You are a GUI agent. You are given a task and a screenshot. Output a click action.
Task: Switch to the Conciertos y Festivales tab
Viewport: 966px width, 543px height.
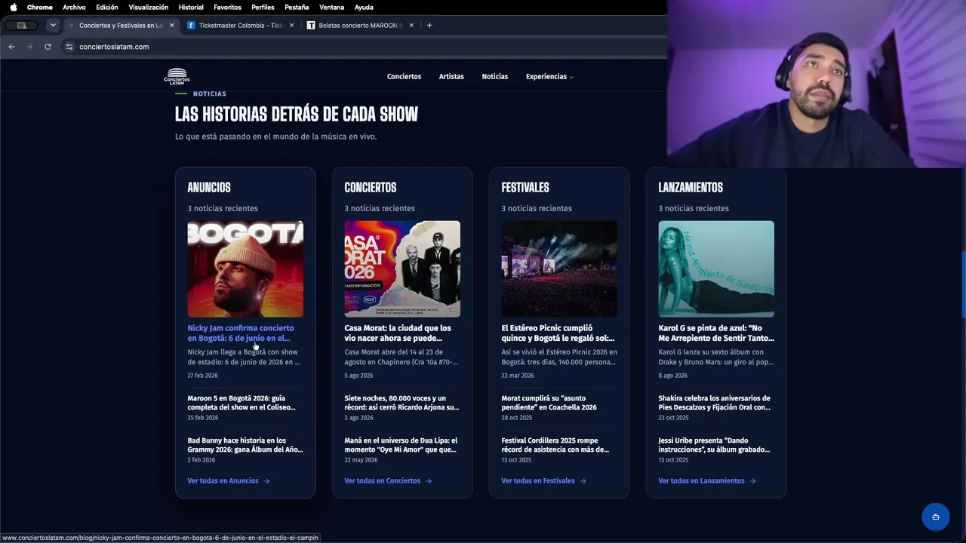coord(121,25)
